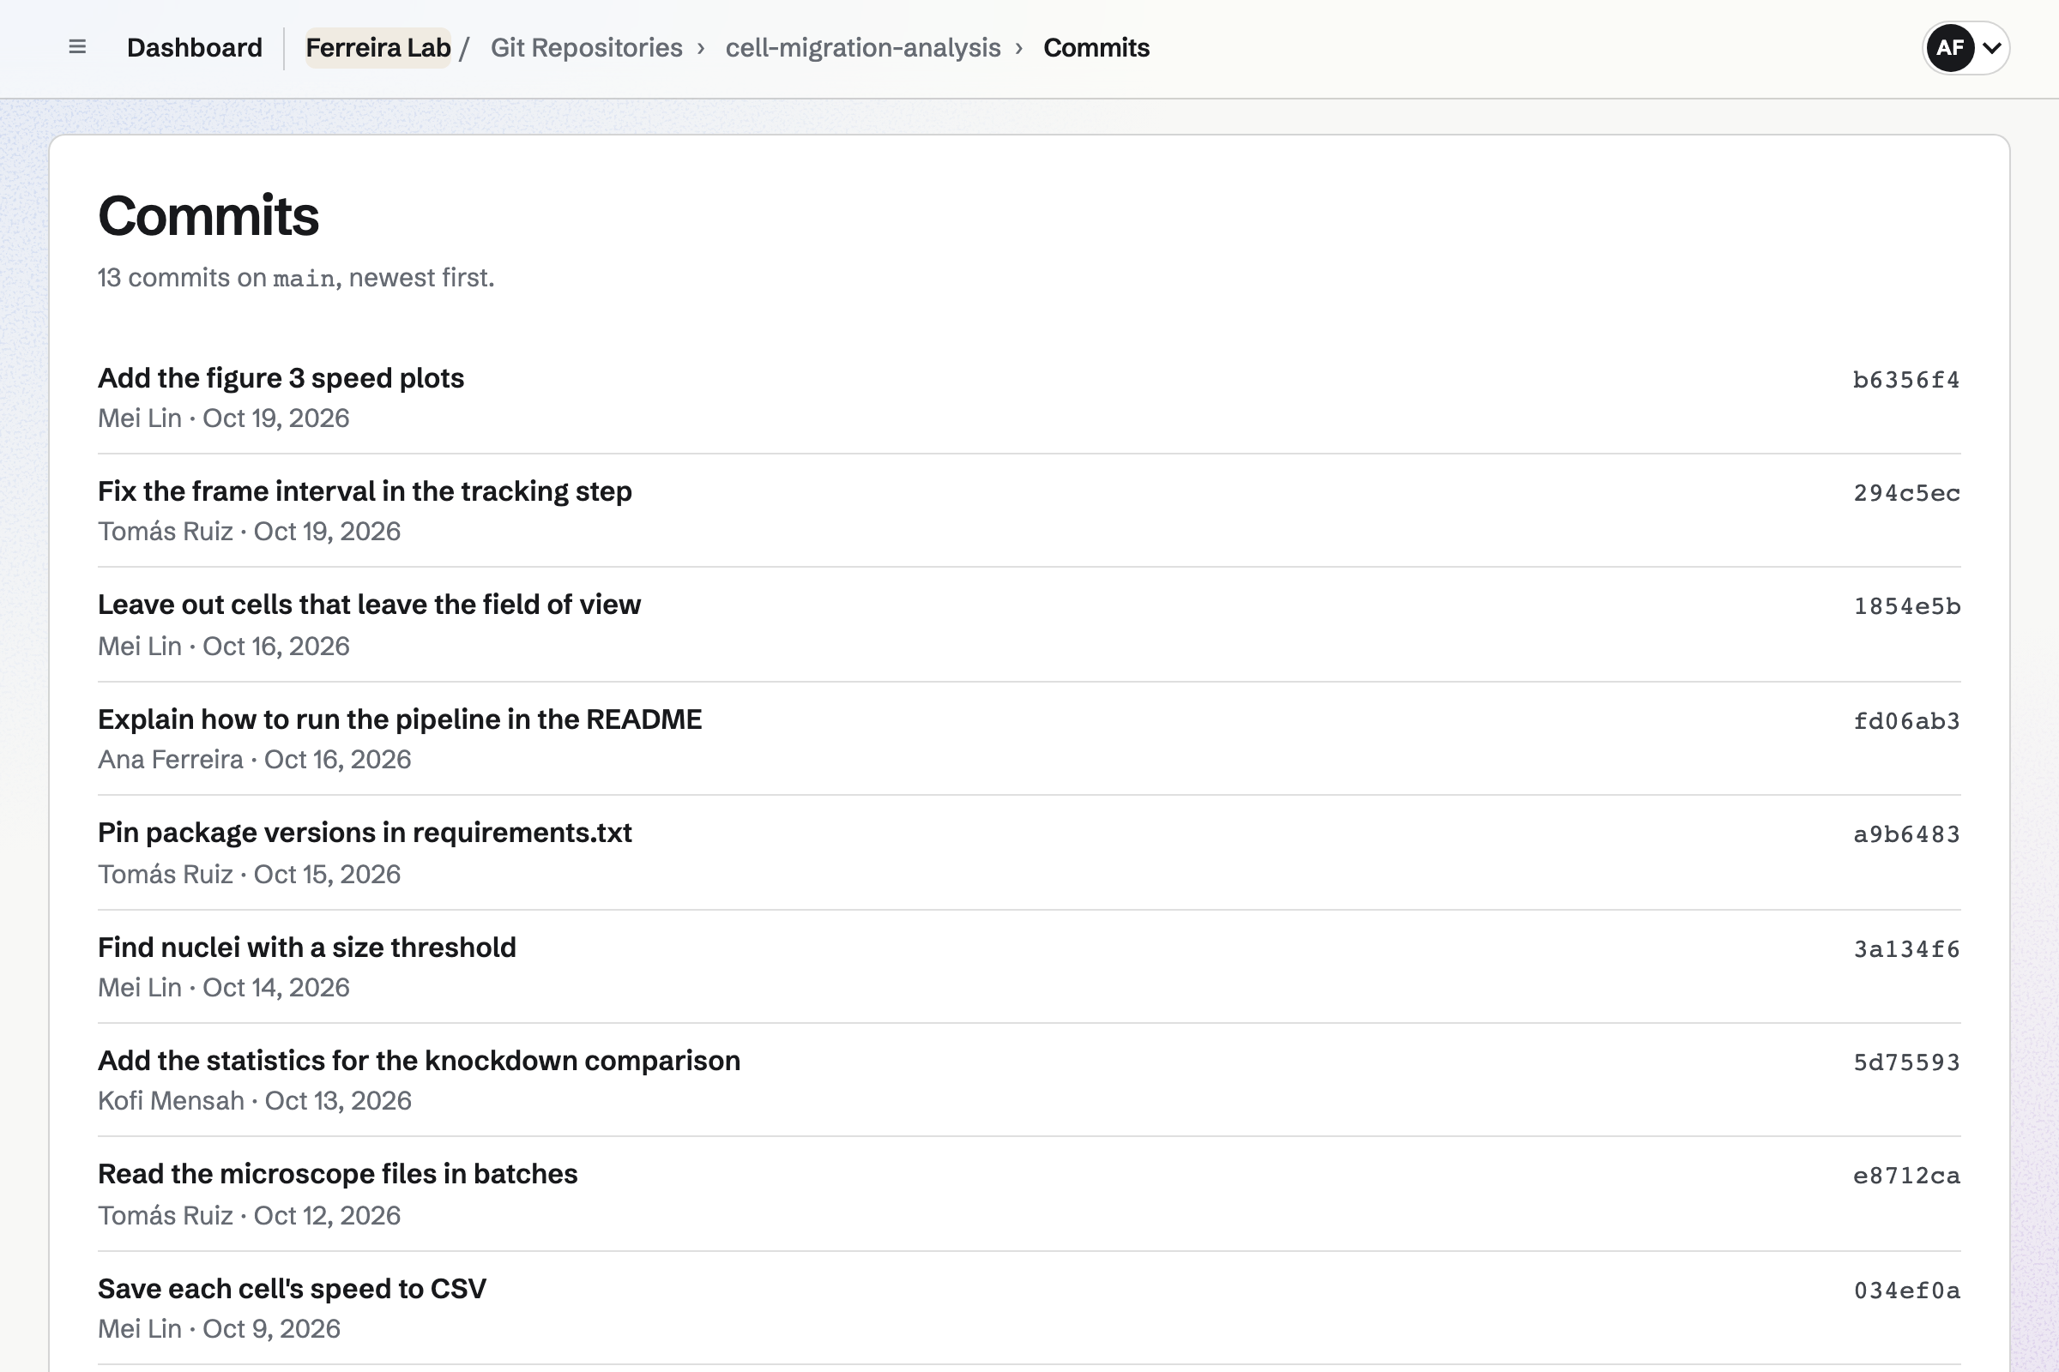The height and width of the screenshot is (1372, 2059).
Task: Click commit hash e8712ca
Action: pos(1905,1175)
